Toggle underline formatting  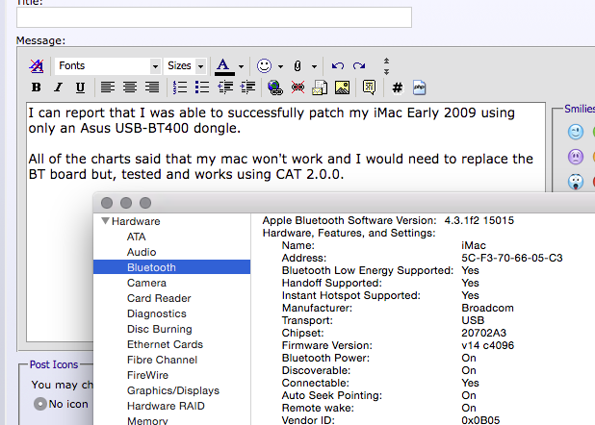[80, 87]
